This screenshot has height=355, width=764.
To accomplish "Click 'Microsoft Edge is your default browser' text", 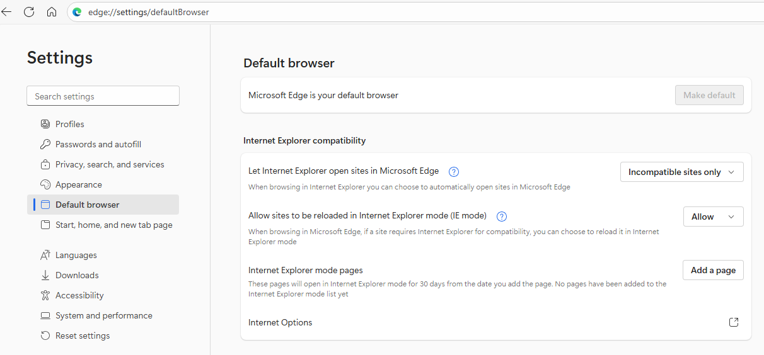I will point(323,95).
